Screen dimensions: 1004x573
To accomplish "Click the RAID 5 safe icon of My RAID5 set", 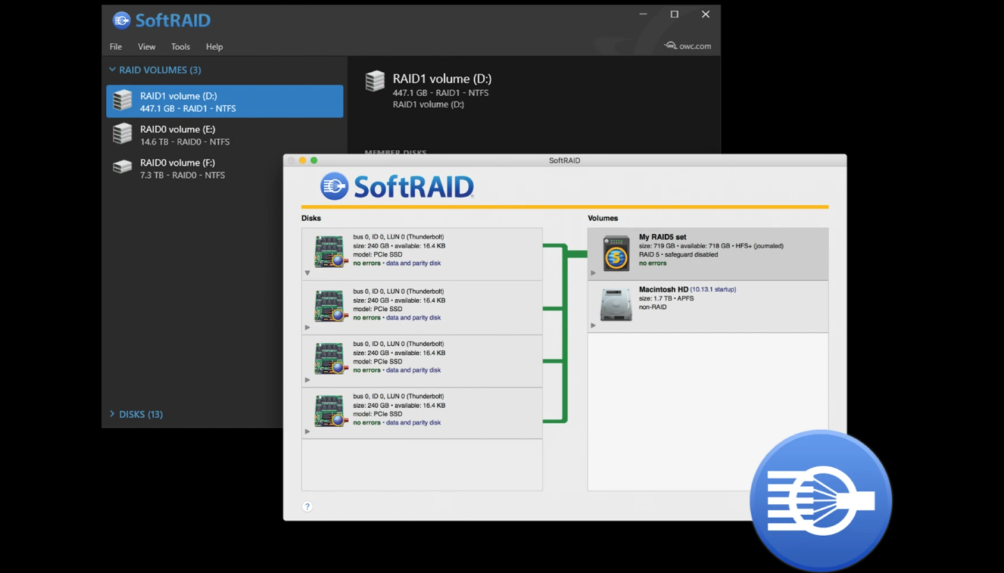I will click(616, 252).
